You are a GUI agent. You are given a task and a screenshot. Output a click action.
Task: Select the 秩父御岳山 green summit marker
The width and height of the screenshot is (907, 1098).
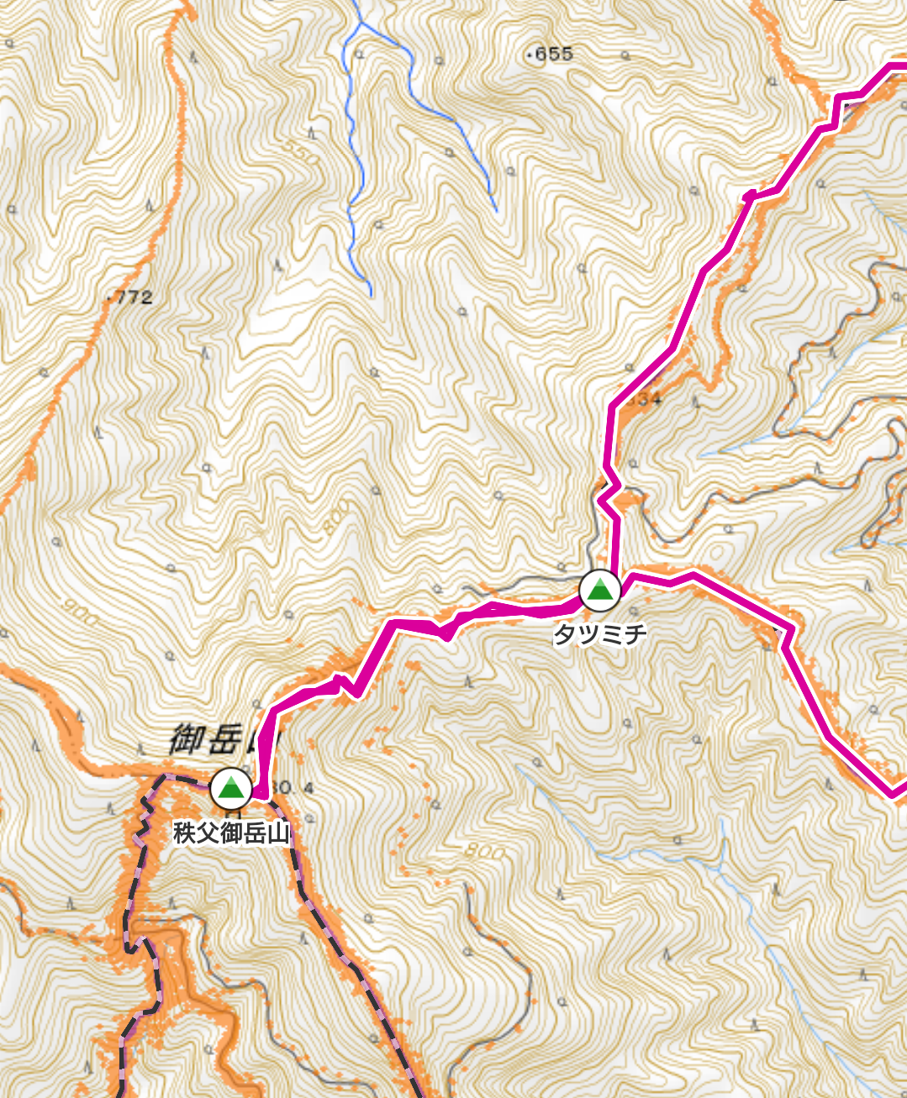tap(230, 788)
